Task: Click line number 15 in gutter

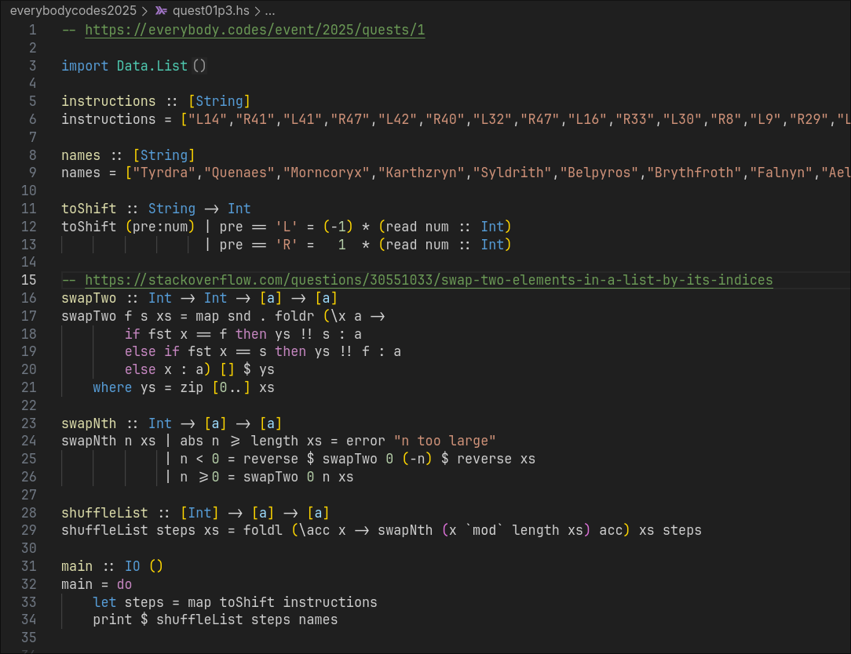Action: click(x=29, y=280)
